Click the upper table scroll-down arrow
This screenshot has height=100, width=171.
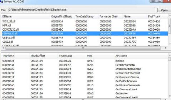[x=170, y=44]
